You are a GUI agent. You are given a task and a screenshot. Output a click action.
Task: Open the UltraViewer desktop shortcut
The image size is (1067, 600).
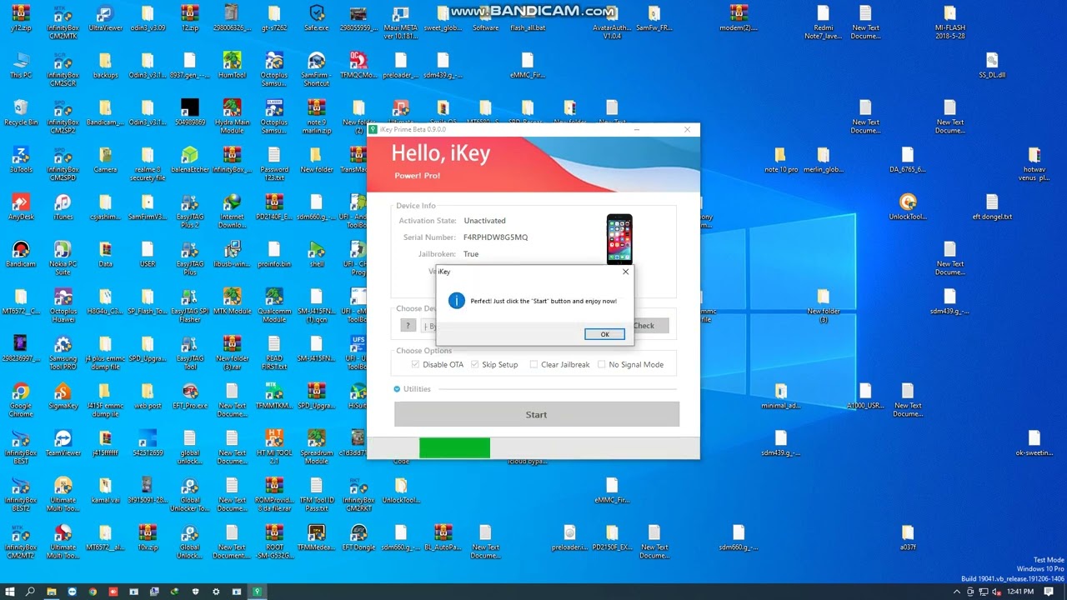click(105, 17)
